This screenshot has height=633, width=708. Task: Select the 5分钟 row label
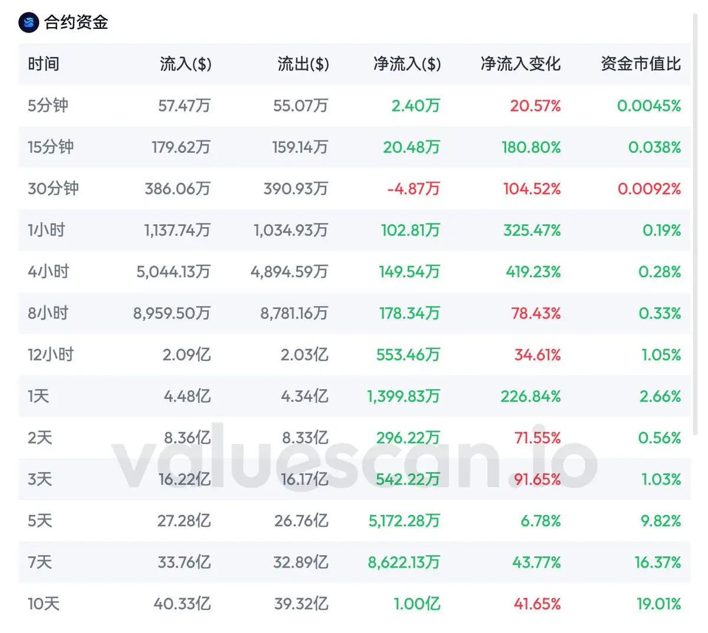[x=48, y=106]
